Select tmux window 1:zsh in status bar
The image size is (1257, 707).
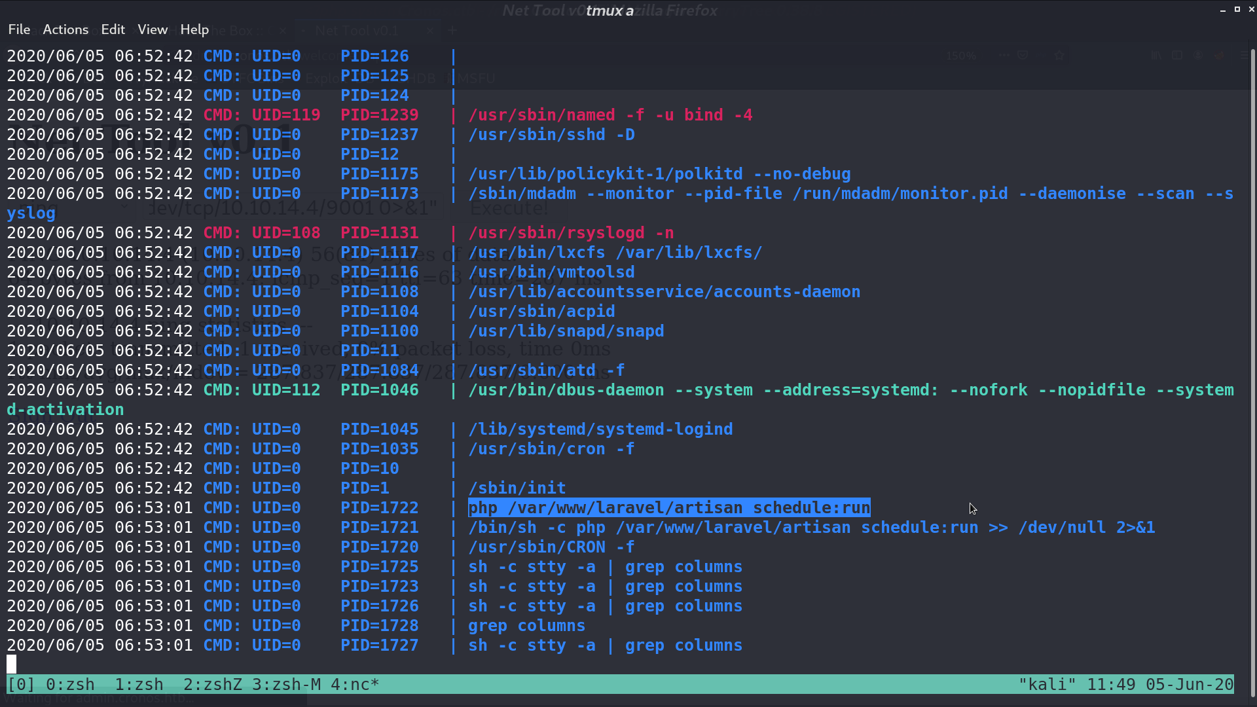coord(139,685)
